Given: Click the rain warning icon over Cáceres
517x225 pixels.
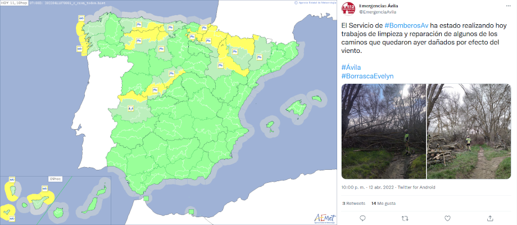Looking at the screenshot, I should pos(130,108).
